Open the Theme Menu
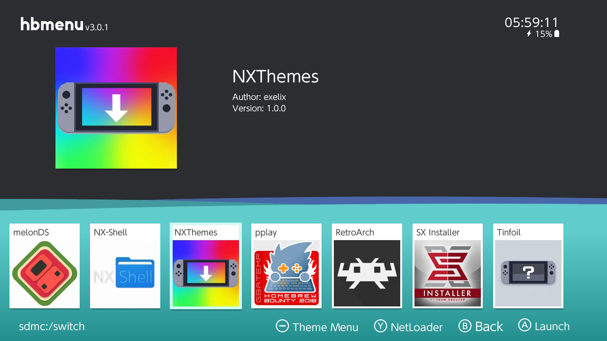This screenshot has height=341, width=607. point(325,327)
